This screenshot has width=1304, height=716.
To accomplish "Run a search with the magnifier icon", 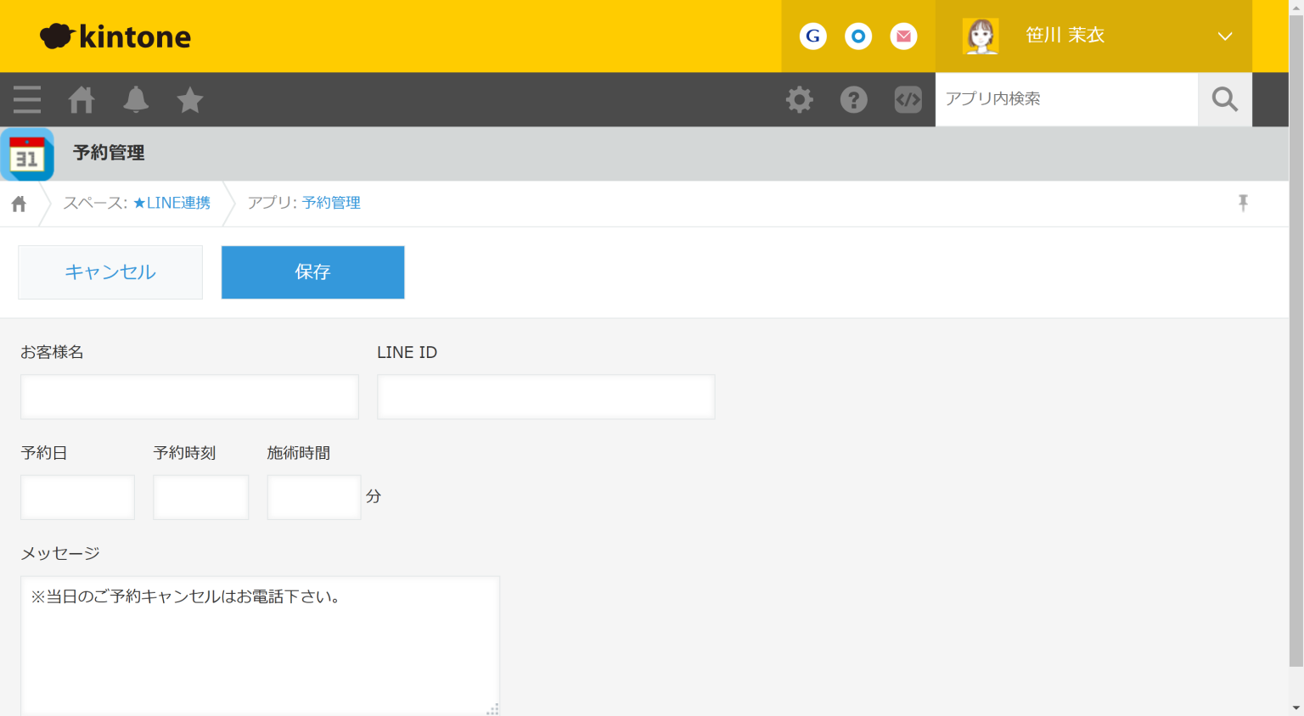I will [1224, 99].
